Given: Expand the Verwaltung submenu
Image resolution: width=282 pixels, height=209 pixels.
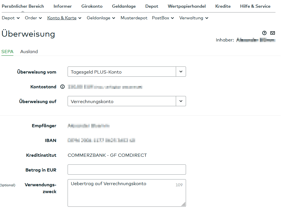Looking at the screenshot, I should [x=194, y=18].
